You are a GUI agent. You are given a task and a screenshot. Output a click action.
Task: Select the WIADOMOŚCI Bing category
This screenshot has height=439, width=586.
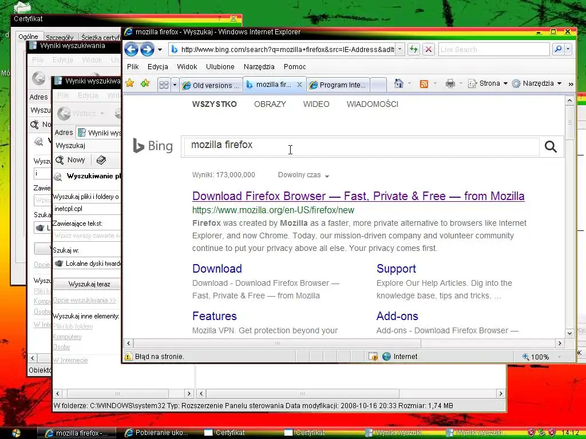click(372, 104)
